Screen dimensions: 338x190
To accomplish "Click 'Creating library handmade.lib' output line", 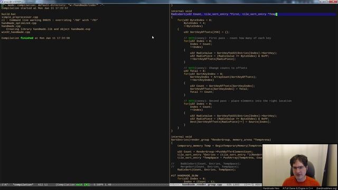I will click(48, 29).
